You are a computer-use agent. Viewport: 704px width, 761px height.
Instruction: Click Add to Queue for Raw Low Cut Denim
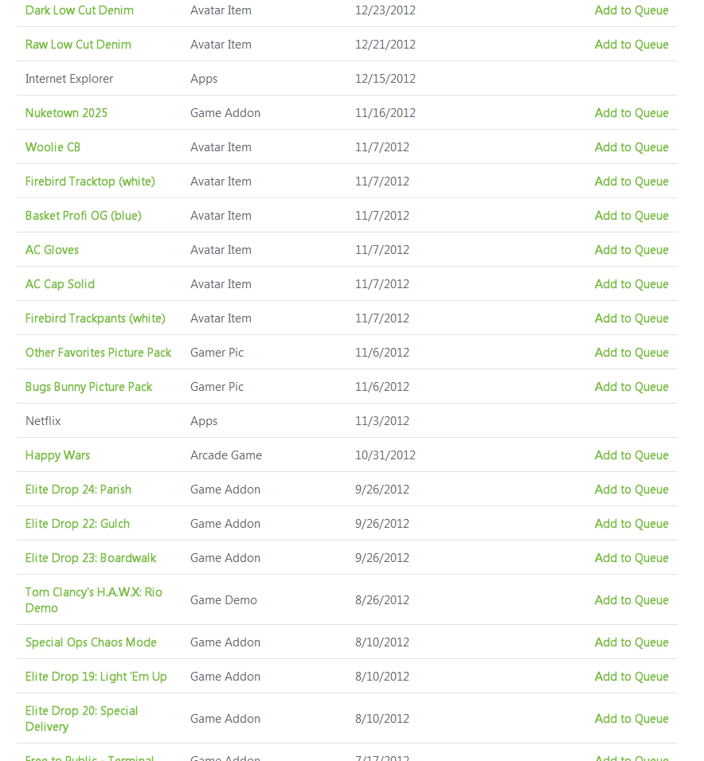(631, 45)
